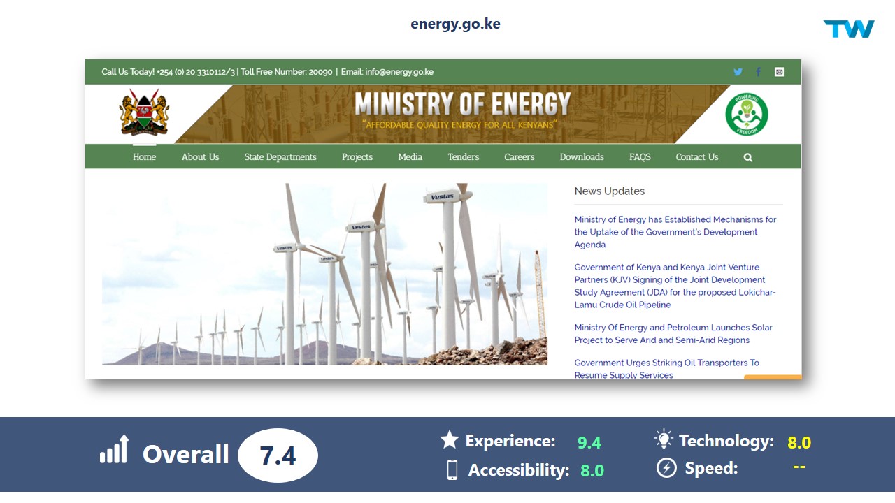895x503 pixels.
Task: Click the TW logo in corner
Action: tap(849, 29)
